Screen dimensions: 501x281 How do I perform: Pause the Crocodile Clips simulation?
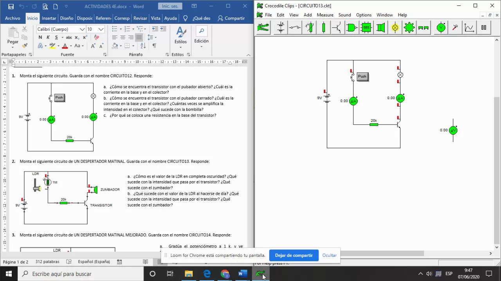click(484, 28)
